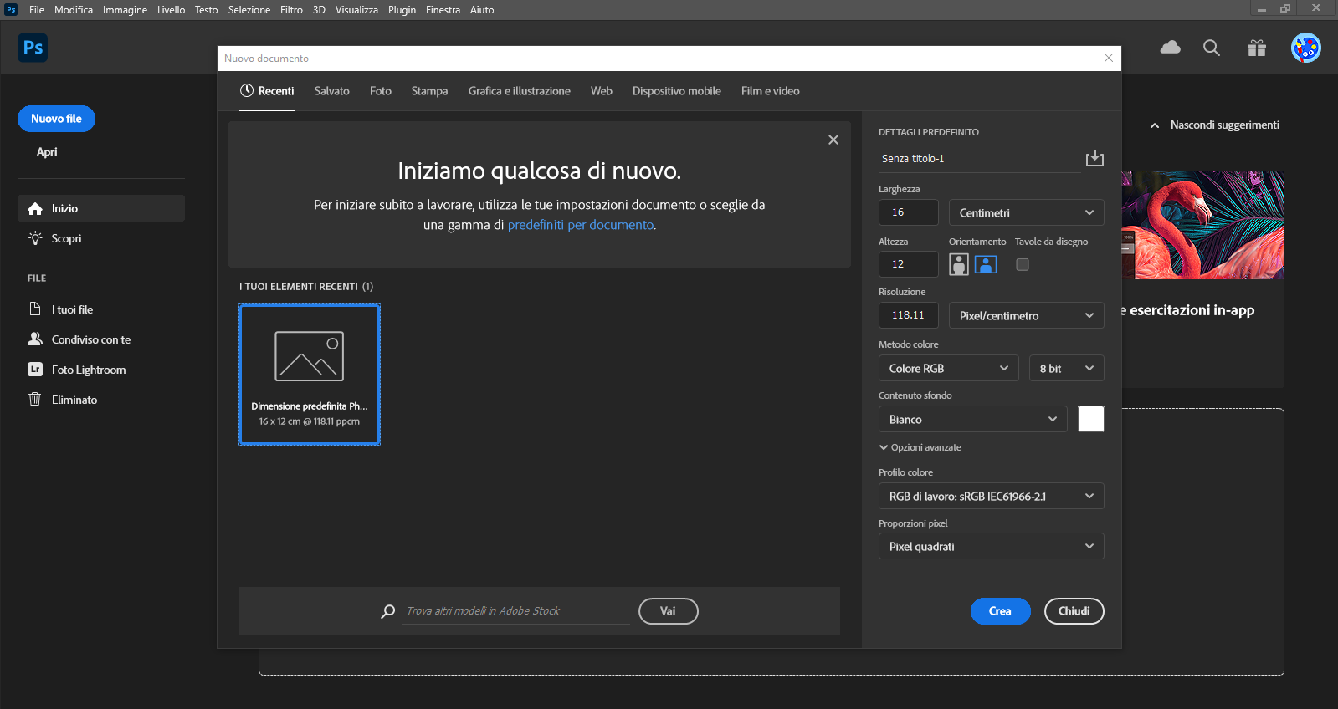Open the Profilo colore sRGB dropdown
1338x709 pixels.
coord(991,496)
